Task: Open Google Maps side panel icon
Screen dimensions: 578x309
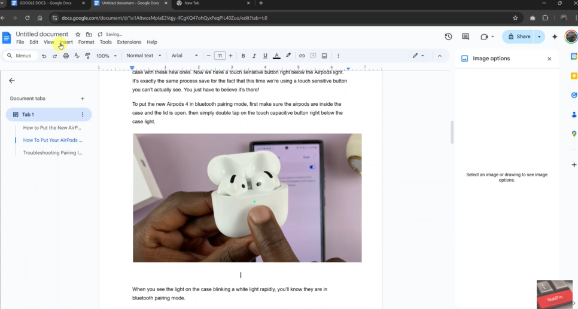Action: coord(574,134)
